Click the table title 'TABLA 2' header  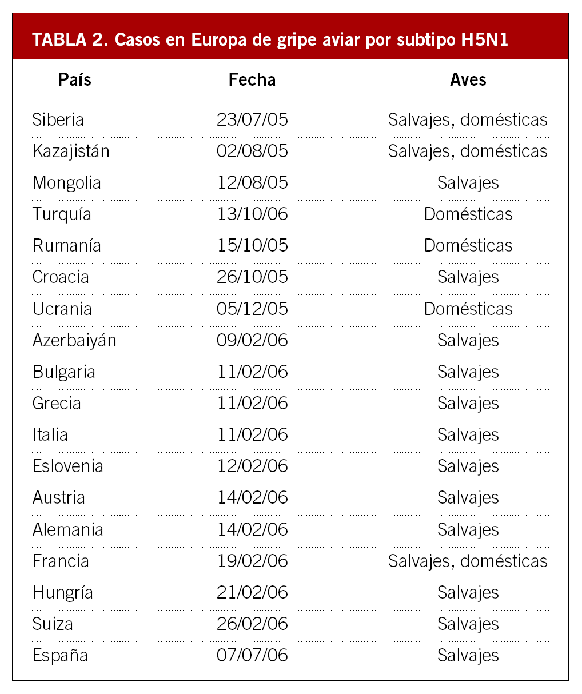[270, 40]
